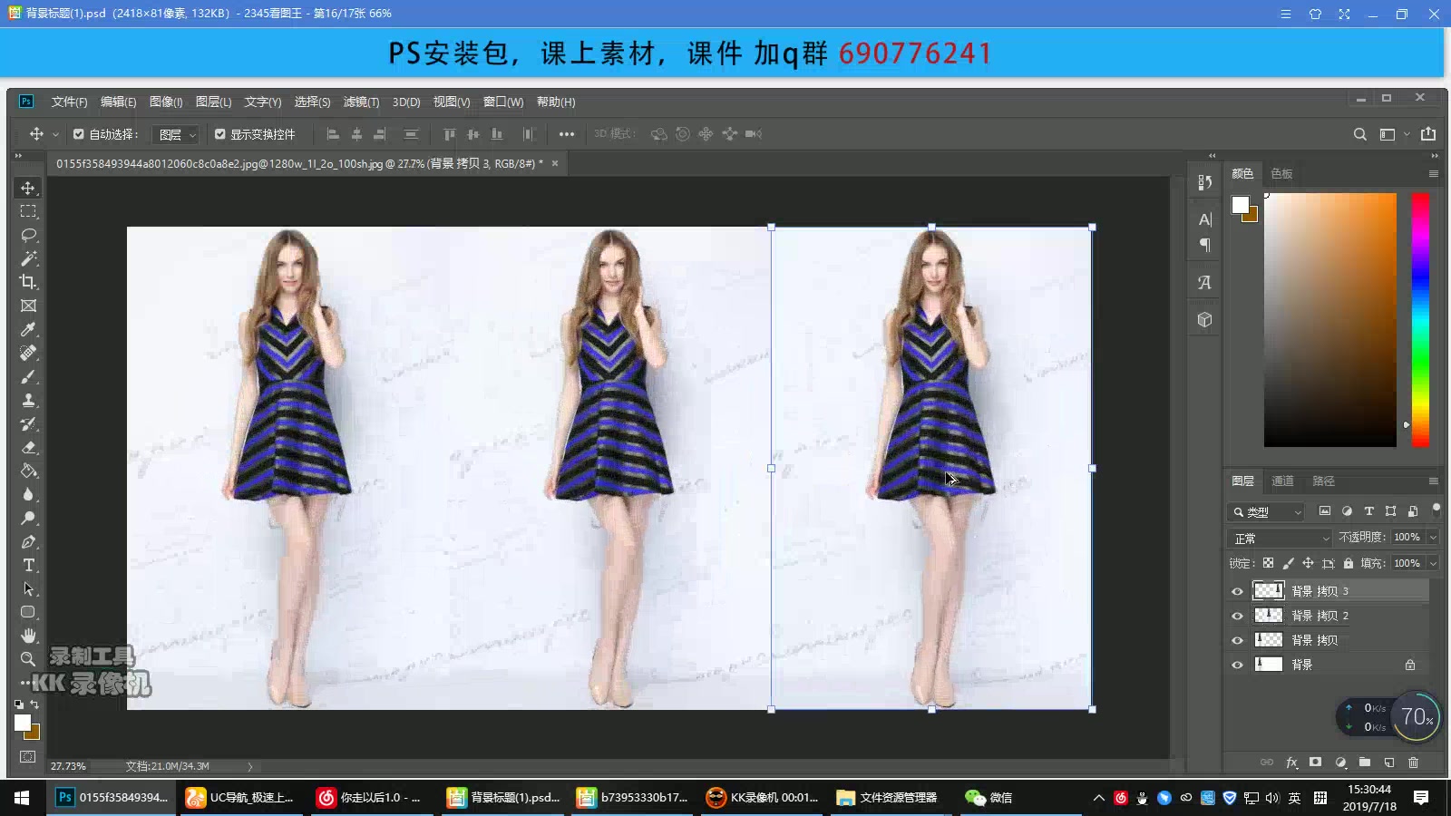
Task: Click the Lock position icon
Action: coord(1309,562)
